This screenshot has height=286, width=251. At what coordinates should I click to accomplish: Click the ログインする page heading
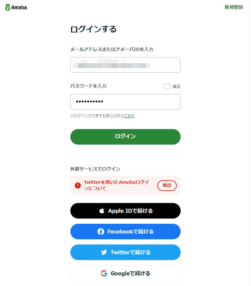94,29
